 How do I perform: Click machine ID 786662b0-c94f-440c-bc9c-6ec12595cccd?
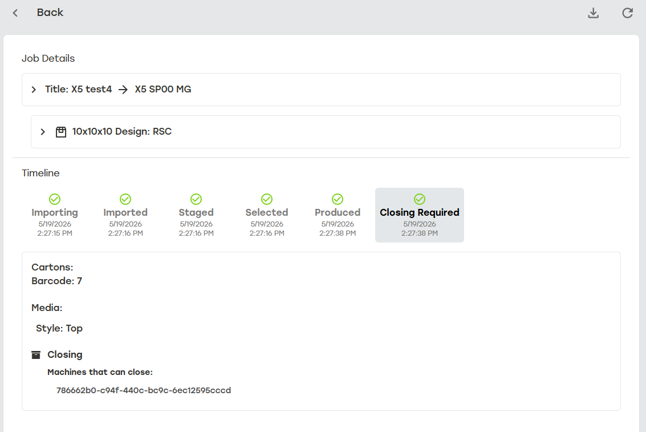click(x=143, y=390)
